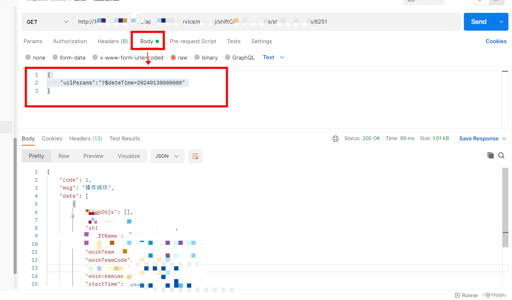The image size is (512, 300).
Task: Select the request Body tab
Action: (x=149, y=41)
